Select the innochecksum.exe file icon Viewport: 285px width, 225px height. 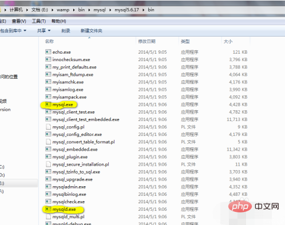(x=48, y=59)
